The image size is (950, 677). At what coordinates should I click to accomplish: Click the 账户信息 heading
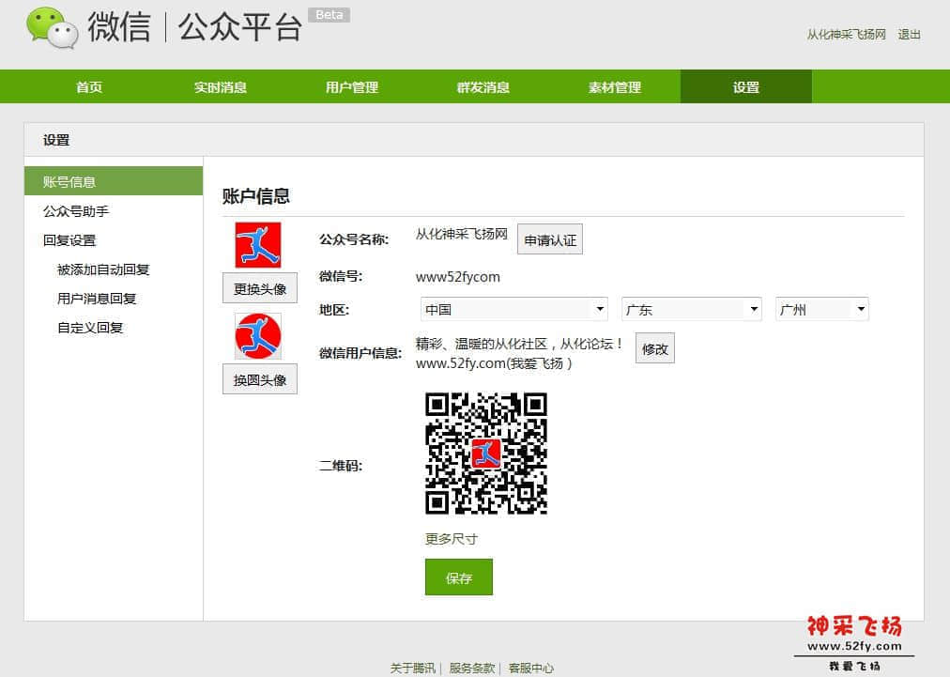coord(255,195)
